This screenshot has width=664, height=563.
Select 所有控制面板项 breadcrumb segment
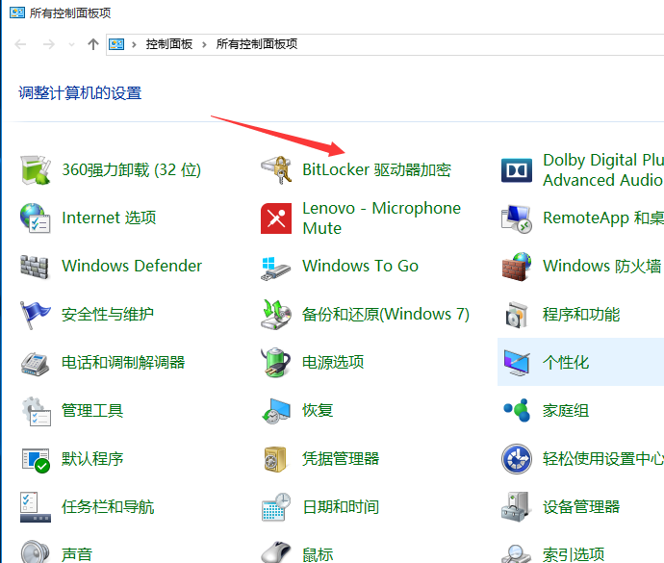pyautogui.click(x=257, y=44)
